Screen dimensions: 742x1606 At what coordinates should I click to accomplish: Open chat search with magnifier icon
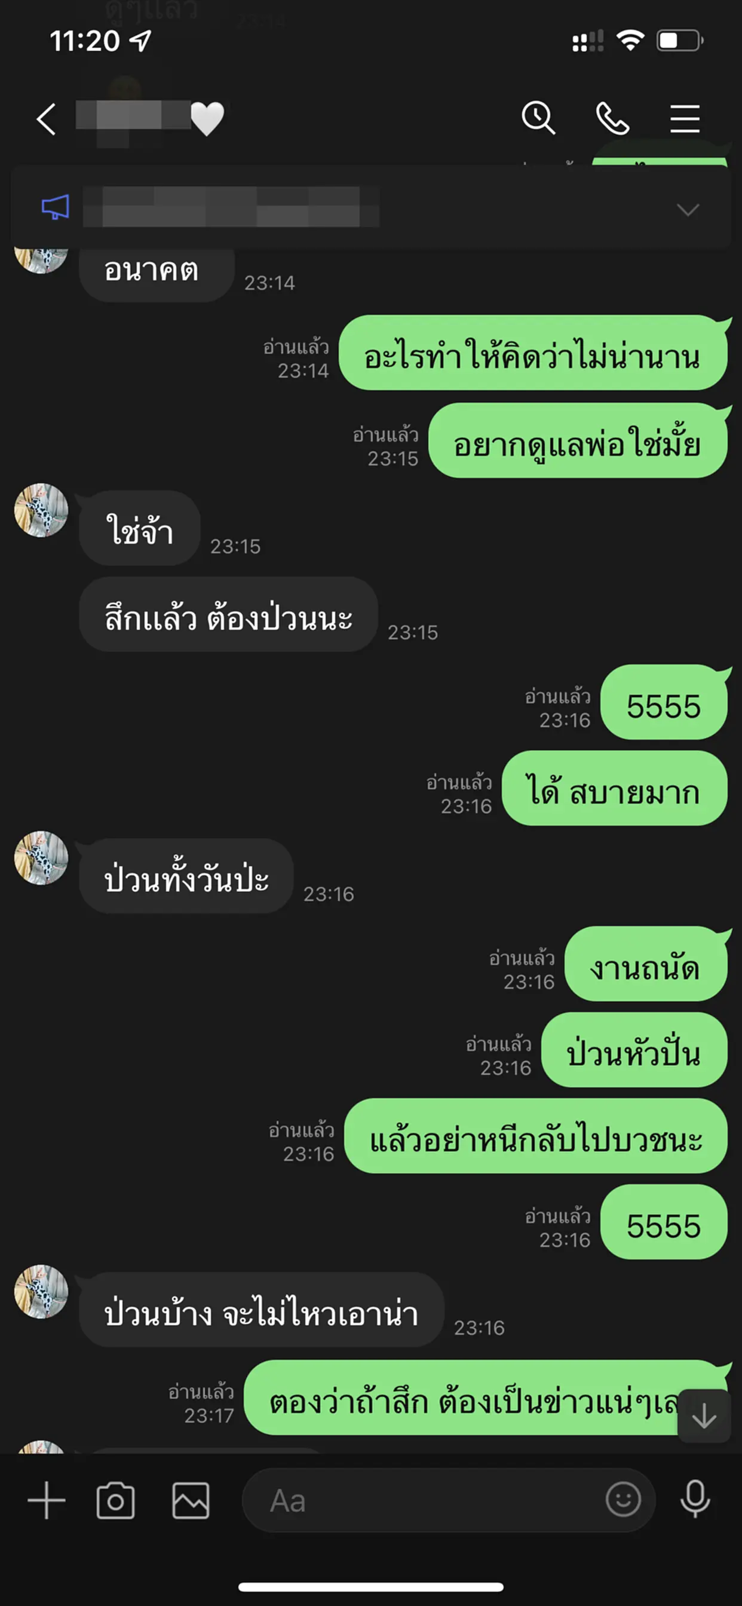(539, 118)
